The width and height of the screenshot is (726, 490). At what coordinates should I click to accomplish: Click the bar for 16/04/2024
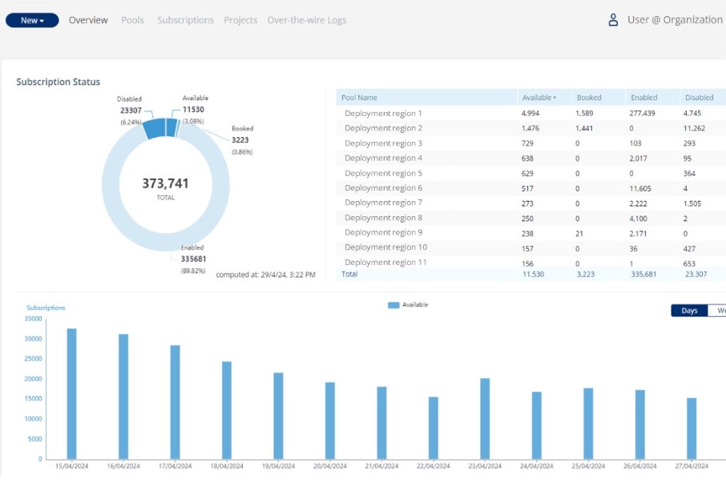click(123, 396)
